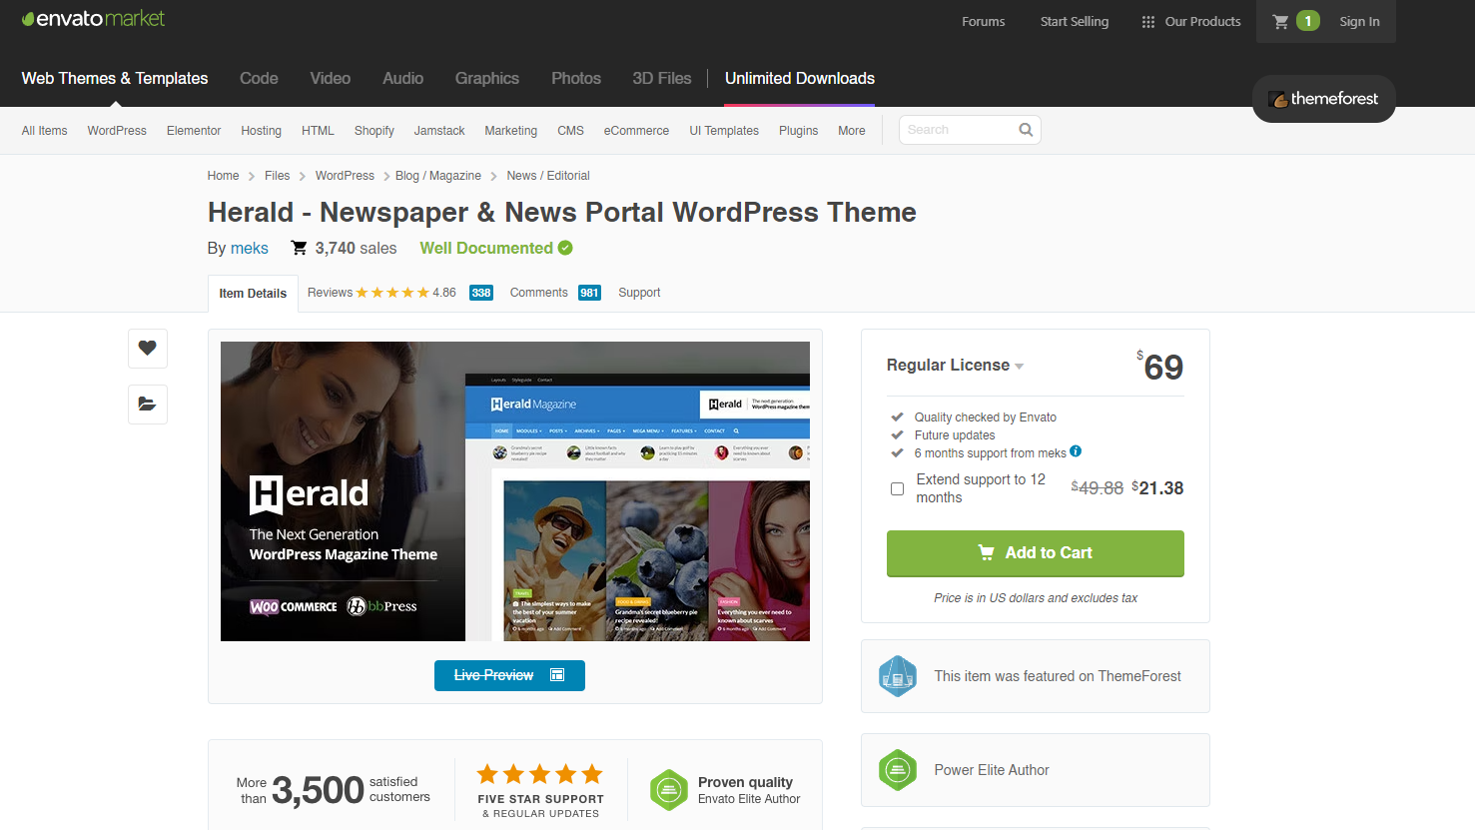Click the Well Documented label
Image resolution: width=1475 pixels, height=830 pixels.
point(486,248)
